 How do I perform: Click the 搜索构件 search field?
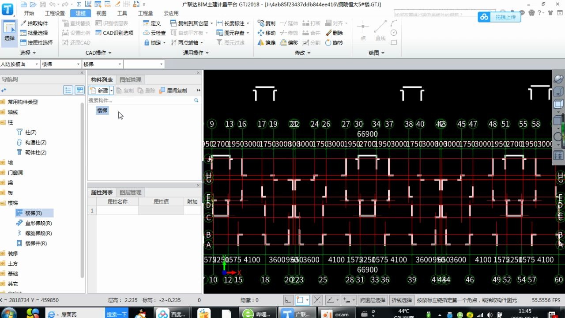point(140,100)
